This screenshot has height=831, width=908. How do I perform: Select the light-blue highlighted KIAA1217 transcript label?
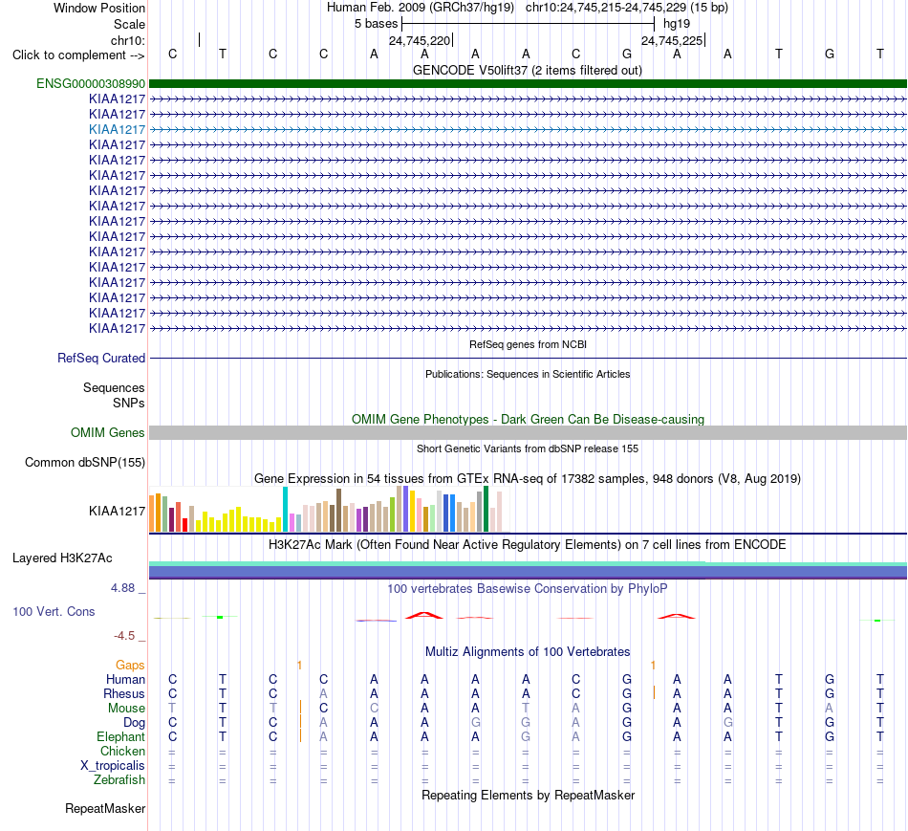(117, 129)
